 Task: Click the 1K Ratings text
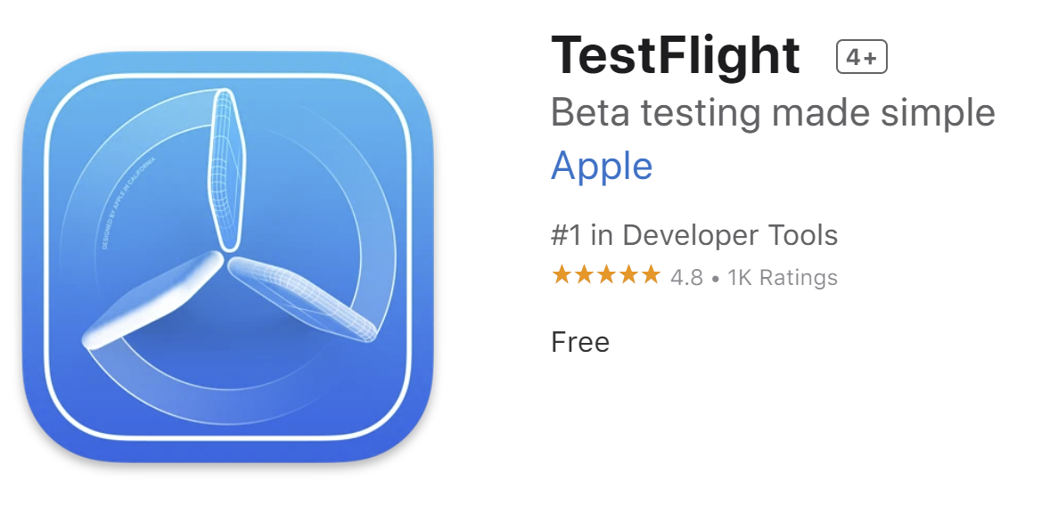pos(783,277)
